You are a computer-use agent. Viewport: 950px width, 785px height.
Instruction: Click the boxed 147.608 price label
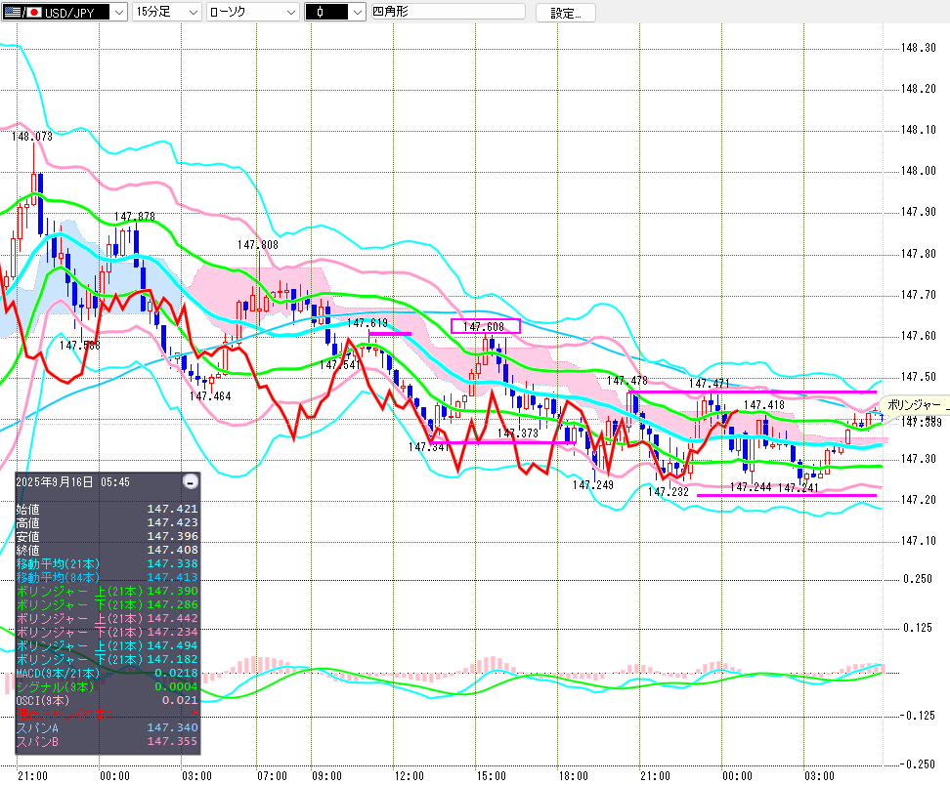486,327
